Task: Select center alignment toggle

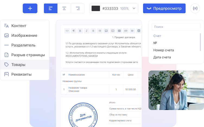Action: pos(64,8)
